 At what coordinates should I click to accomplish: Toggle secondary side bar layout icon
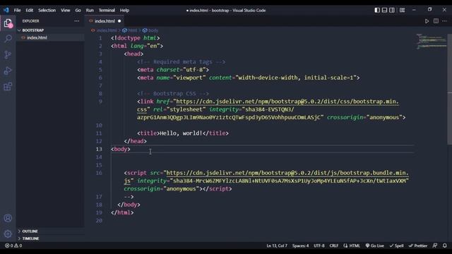[392, 10]
